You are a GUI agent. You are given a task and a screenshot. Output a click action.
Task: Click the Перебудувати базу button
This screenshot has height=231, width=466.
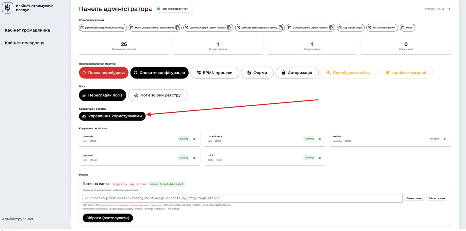tap(349, 73)
